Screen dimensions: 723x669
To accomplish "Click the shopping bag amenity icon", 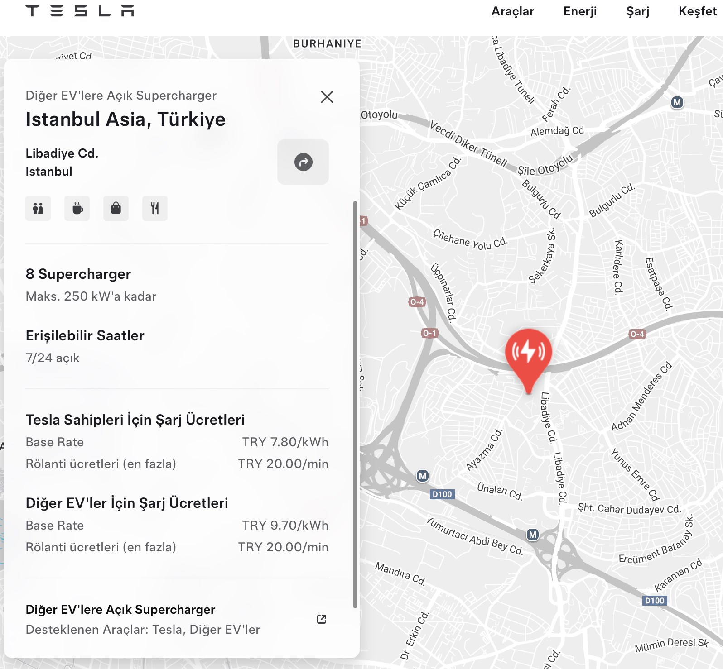I will tap(116, 208).
